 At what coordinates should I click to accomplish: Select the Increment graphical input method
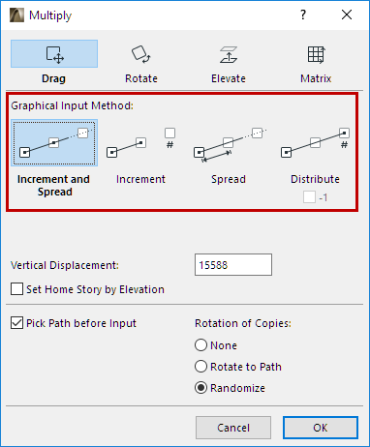pyautogui.click(x=141, y=143)
